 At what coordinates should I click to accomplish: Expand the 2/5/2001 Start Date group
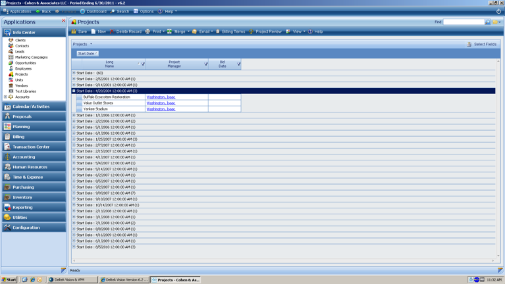pyautogui.click(x=74, y=79)
